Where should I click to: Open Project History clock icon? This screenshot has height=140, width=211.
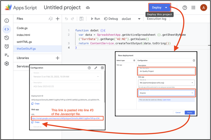coord(7,38)
